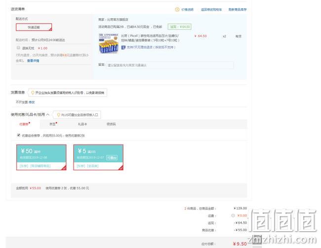
Task: Open 查看详情 link under 退换无忧
Action: (x=33, y=61)
